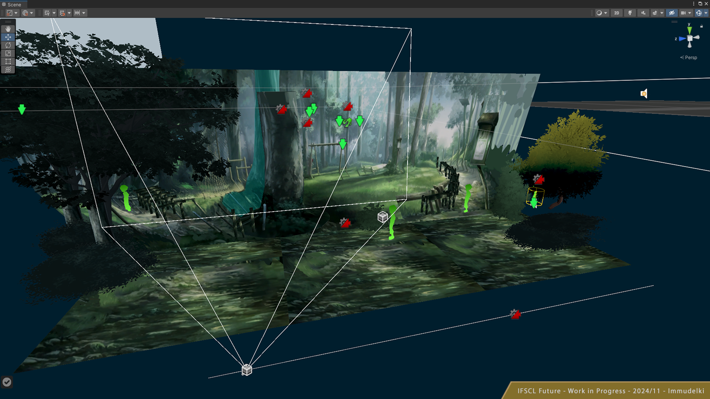
Task: Toggle scene audio mute button
Action: (x=643, y=13)
